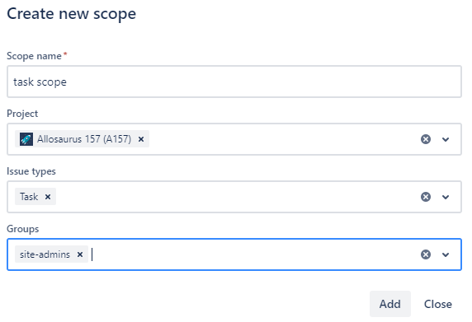
Task: Click inside the Groups field after site-admins
Action: pyautogui.click(x=253, y=254)
